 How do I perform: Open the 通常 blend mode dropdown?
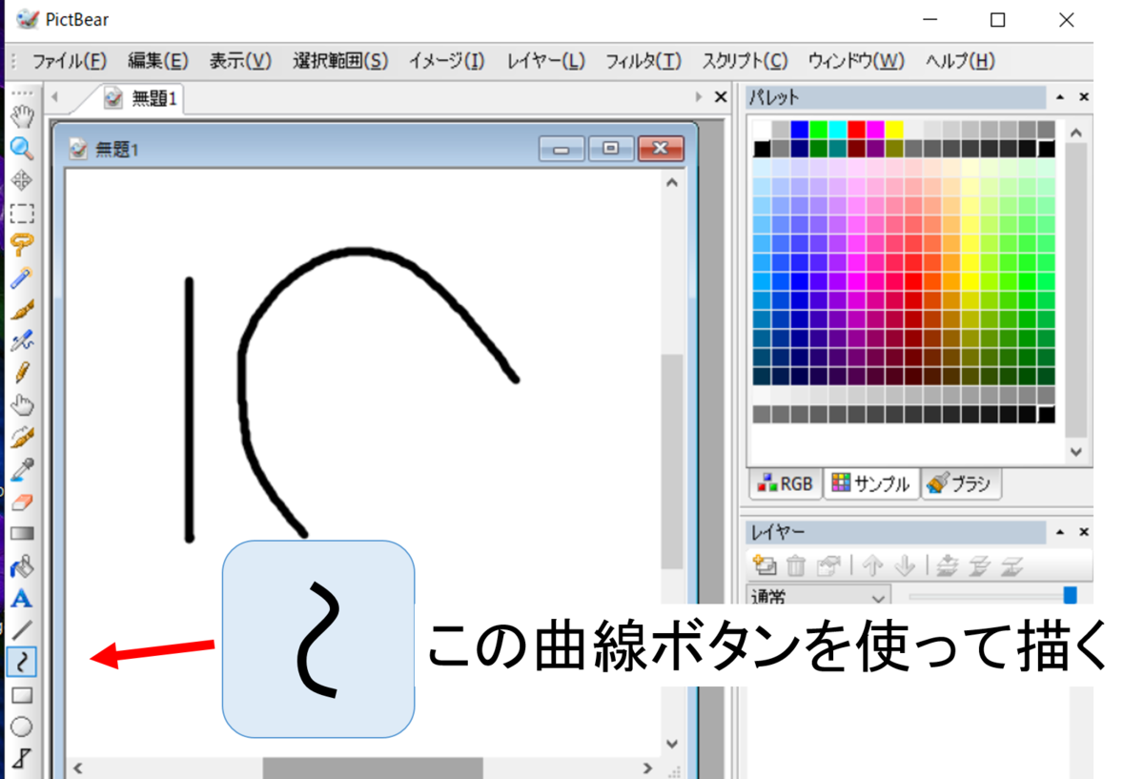click(x=818, y=599)
